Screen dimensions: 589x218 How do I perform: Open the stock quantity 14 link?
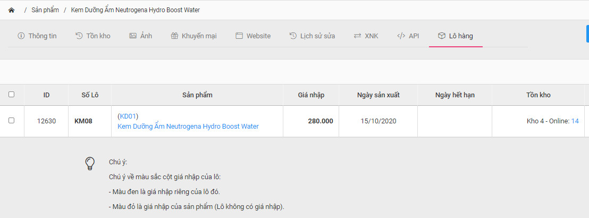point(575,121)
